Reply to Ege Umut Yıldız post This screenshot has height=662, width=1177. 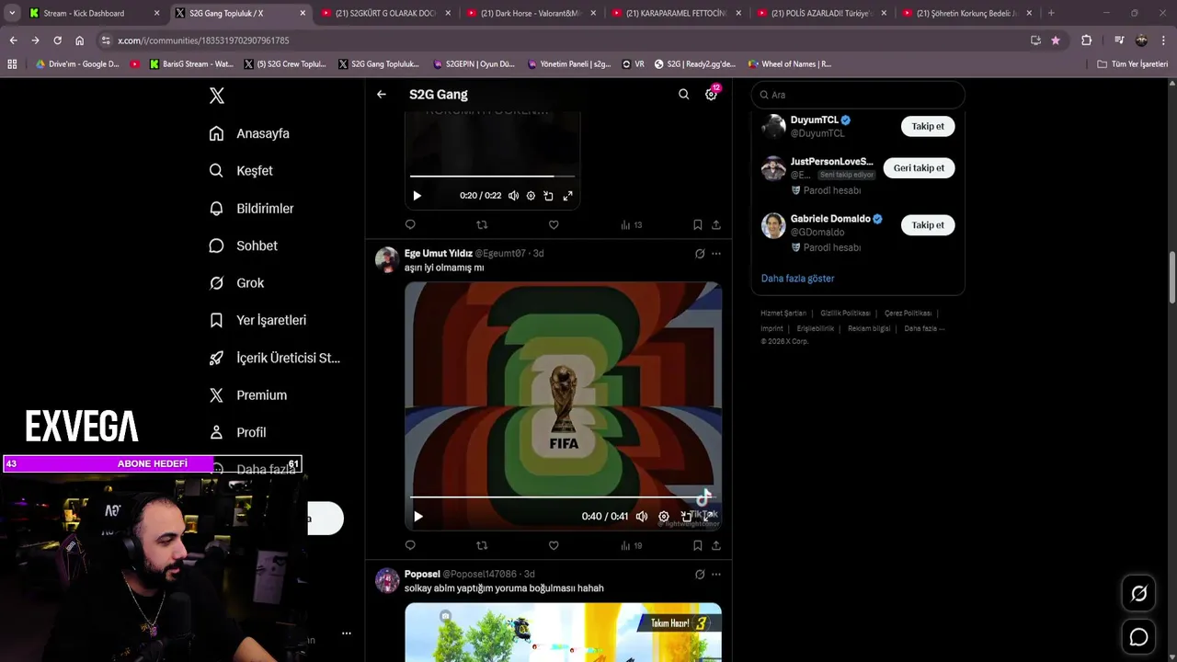click(x=410, y=545)
